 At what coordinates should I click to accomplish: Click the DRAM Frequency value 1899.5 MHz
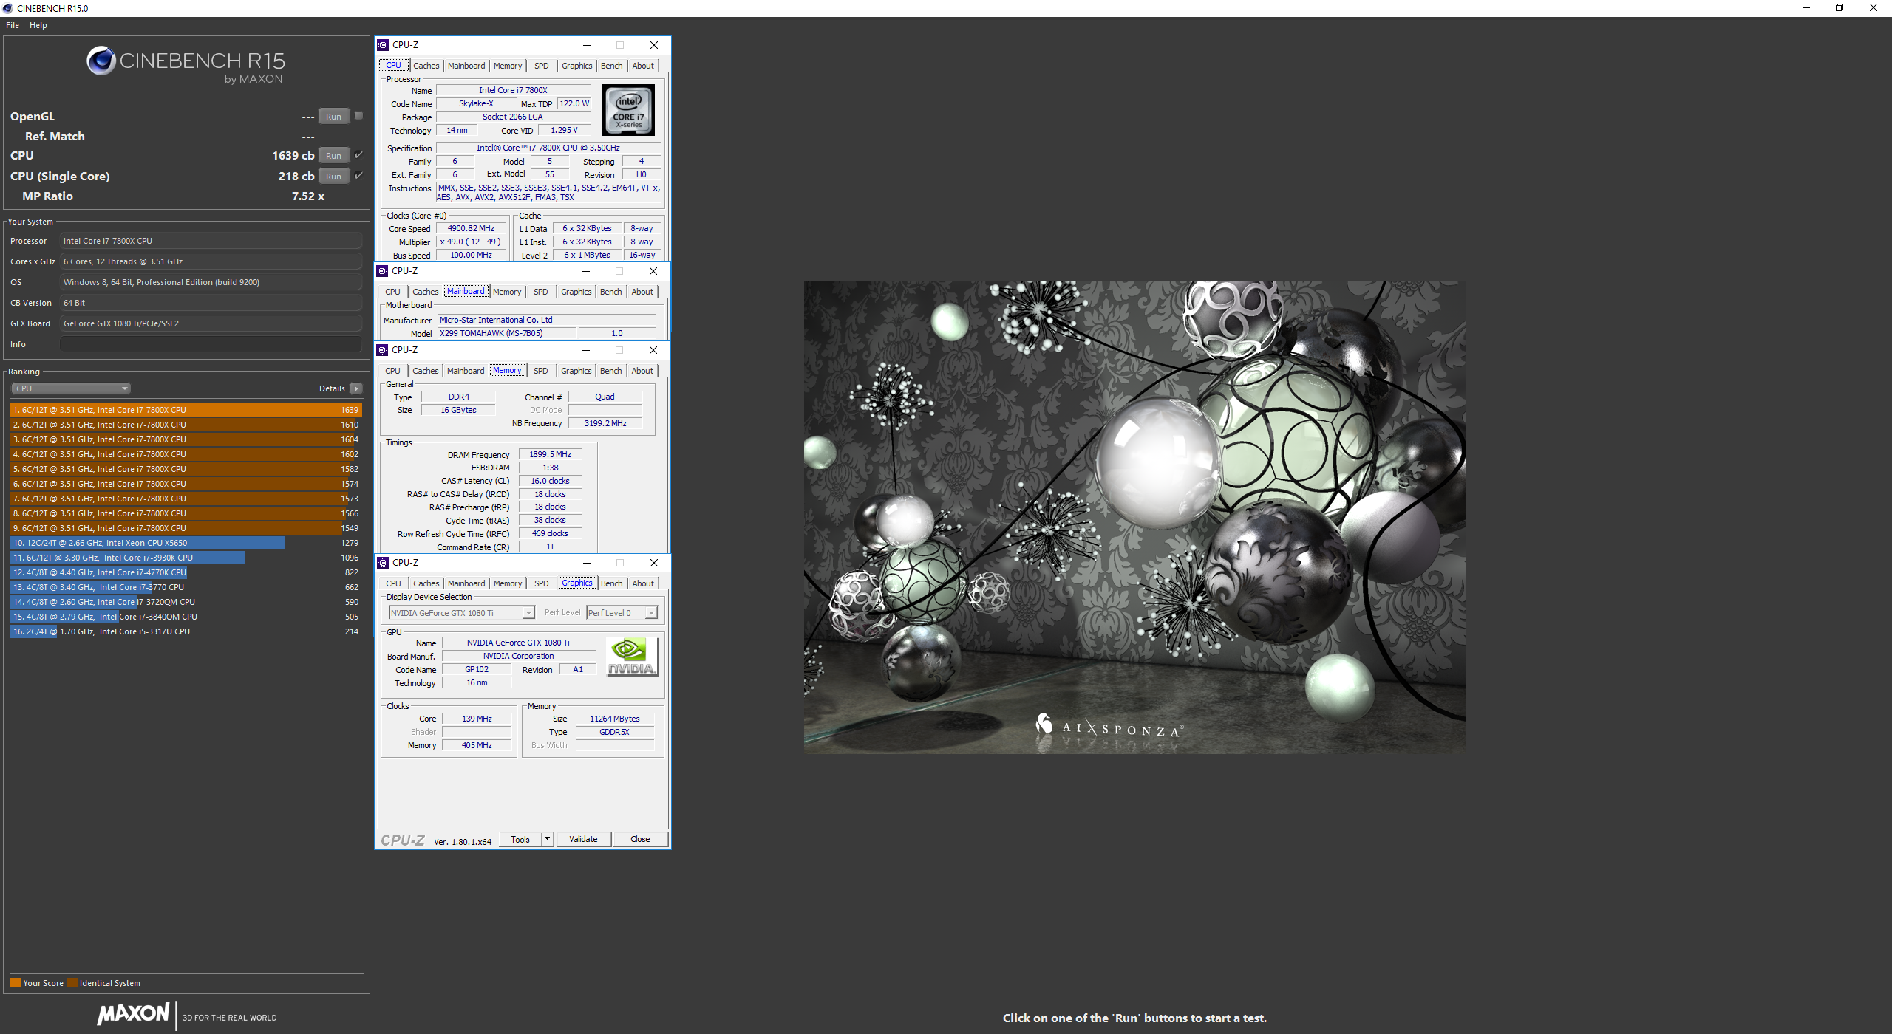[x=550, y=455]
